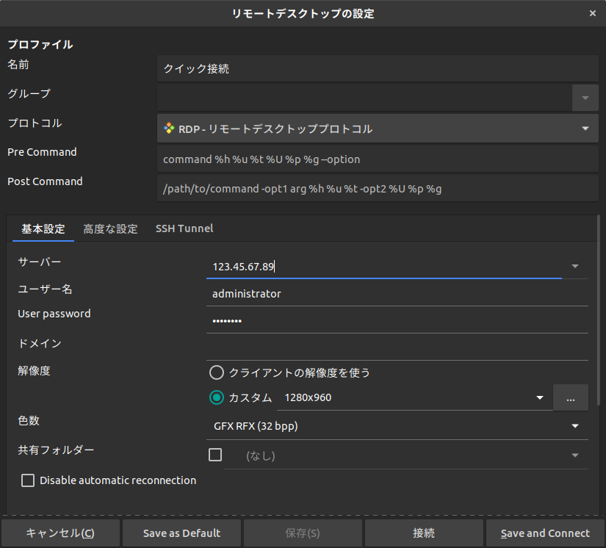Click the vertical scrollbar on right edge

click(x=599, y=311)
